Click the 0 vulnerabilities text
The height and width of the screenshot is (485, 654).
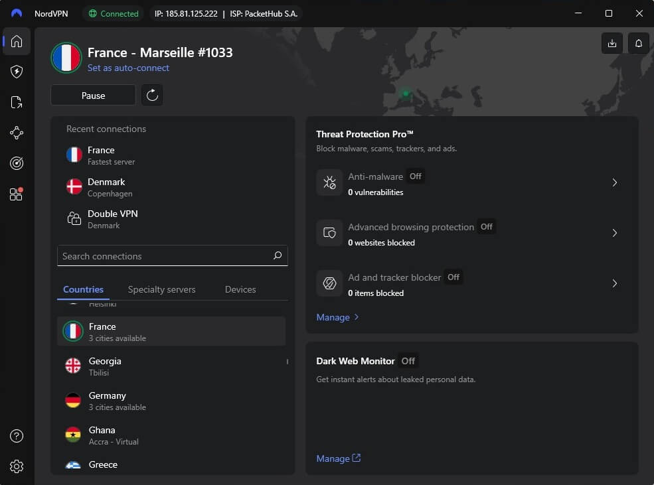coord(375,192)
